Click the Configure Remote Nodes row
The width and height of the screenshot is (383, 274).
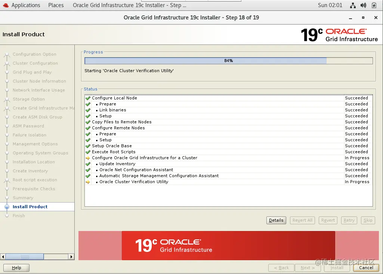pos(228,128)
